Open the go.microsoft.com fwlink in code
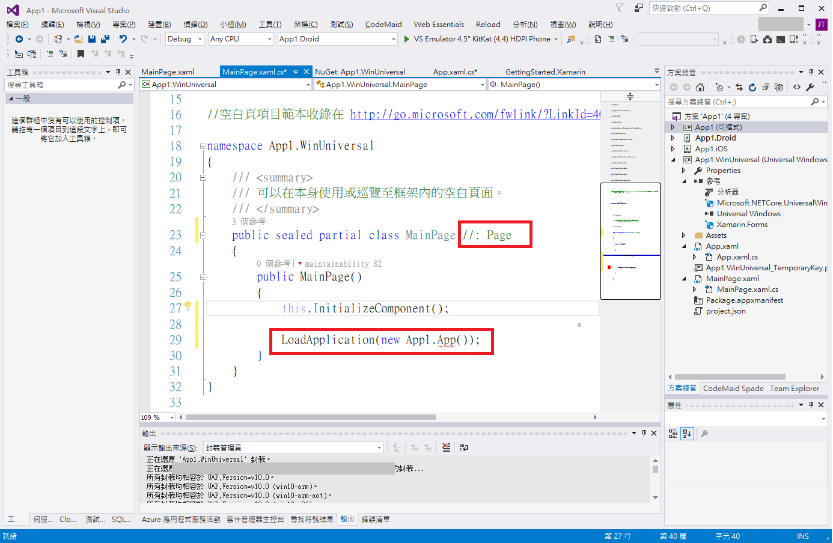 coord(475,114)
